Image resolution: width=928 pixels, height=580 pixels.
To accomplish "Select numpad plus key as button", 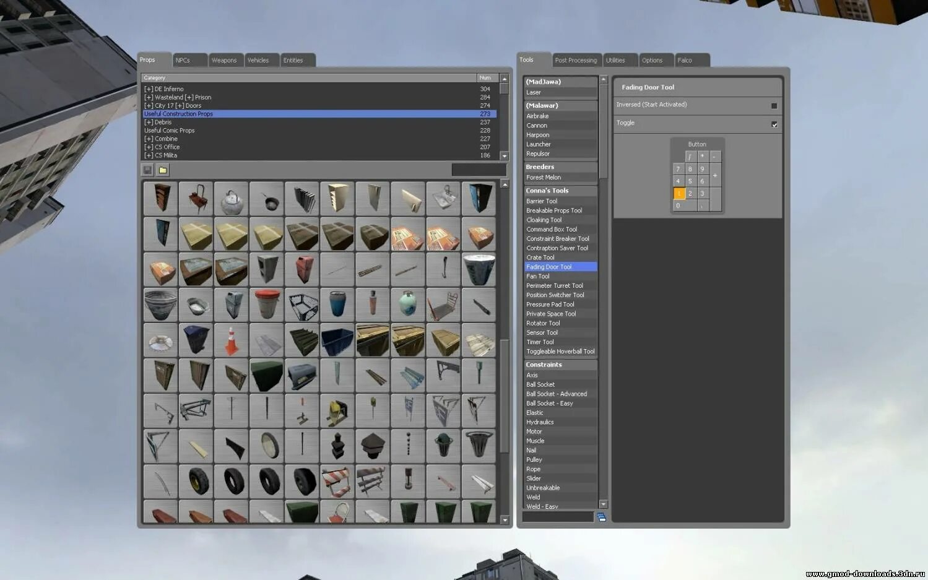I will pos(715,175).
